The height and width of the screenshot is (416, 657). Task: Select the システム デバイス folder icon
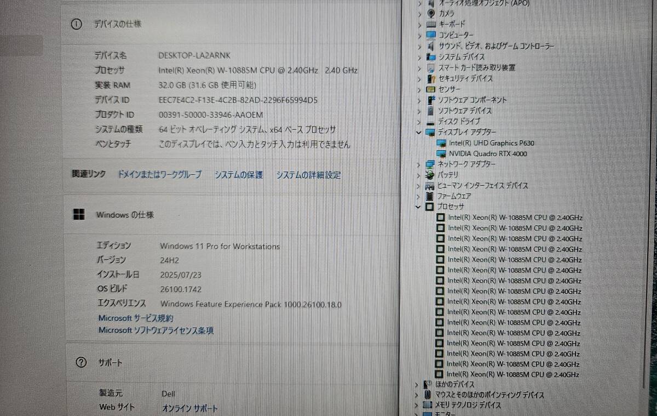[431, 57]
